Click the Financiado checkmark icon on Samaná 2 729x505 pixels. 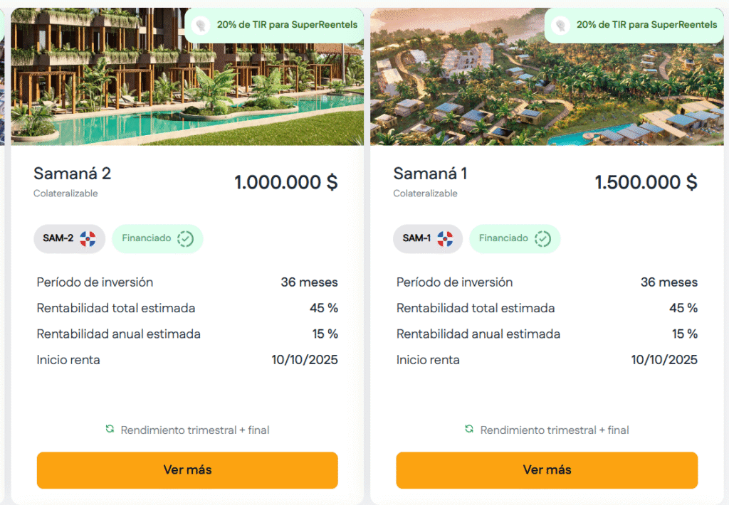[x=186, y=239]
